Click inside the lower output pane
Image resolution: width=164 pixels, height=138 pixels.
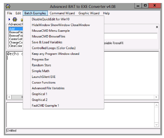pyautogui.click(x=80, y=115)
